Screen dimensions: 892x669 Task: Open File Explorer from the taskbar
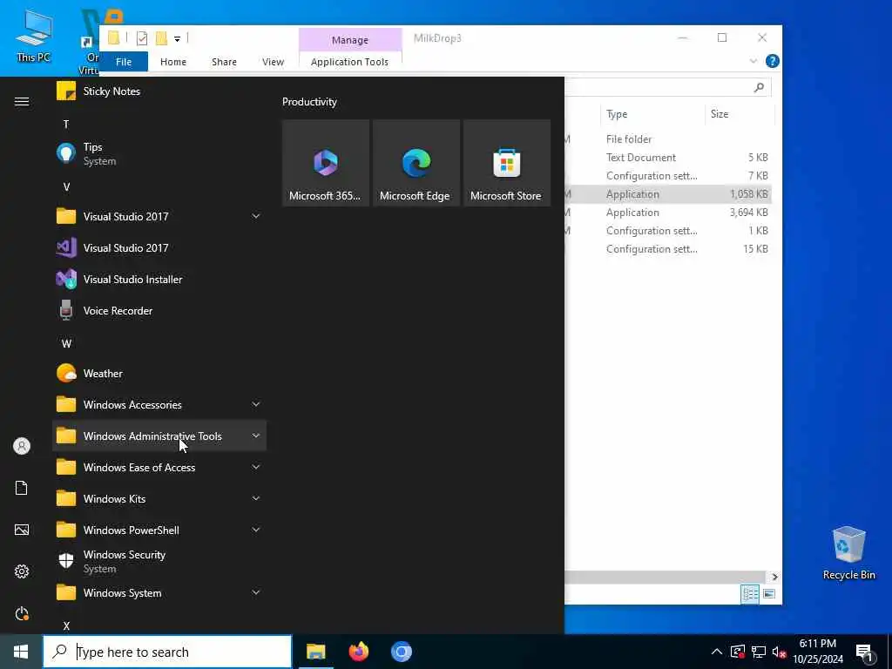tap(315, 652)
